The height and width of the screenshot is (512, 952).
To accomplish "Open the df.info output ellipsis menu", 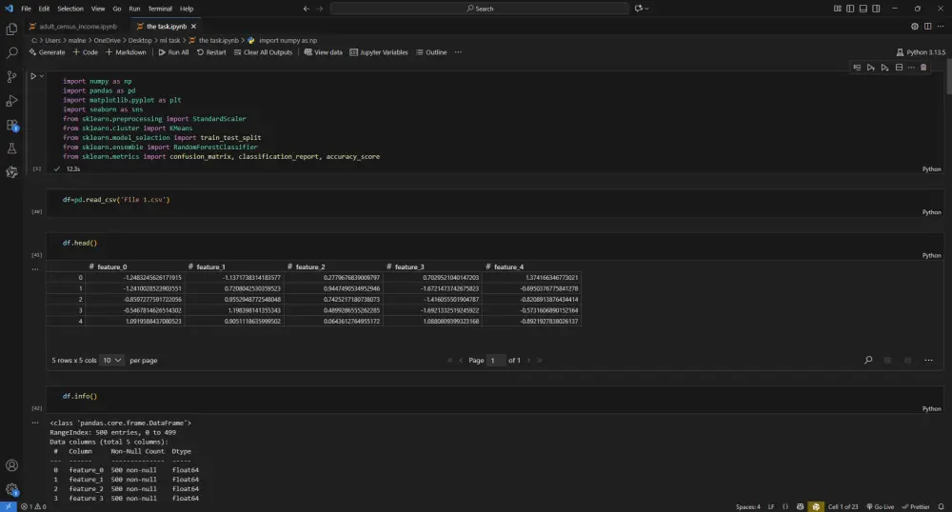I will tap(35, 423).
